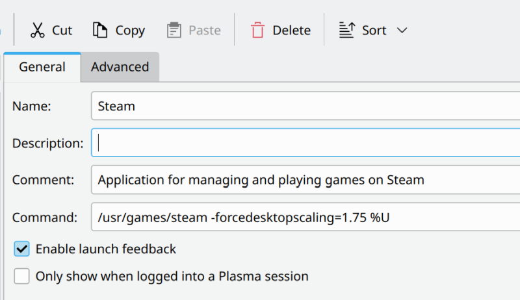
Task: Uncheck the Enable launch feedback checkbox
Action: pos(22,249)
